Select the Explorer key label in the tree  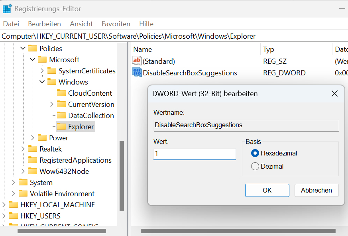[81, 126]
